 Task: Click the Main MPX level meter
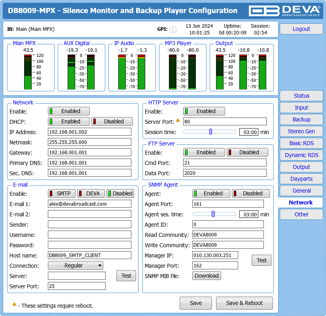(28, 72)
